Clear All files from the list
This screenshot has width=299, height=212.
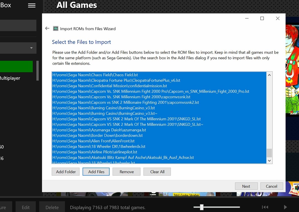[157, 172]
